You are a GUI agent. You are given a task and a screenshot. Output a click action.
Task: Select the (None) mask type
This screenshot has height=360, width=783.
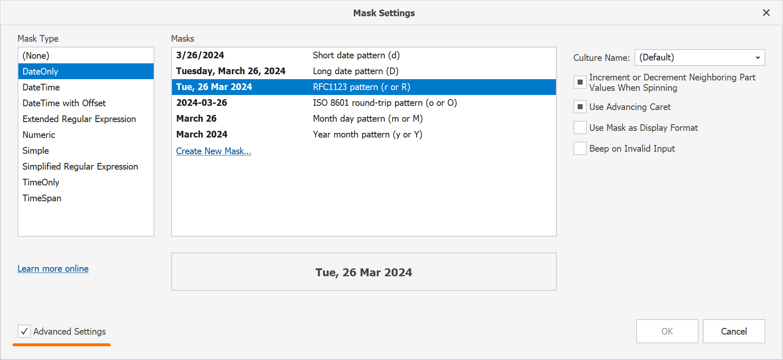(x=36, y=55)
